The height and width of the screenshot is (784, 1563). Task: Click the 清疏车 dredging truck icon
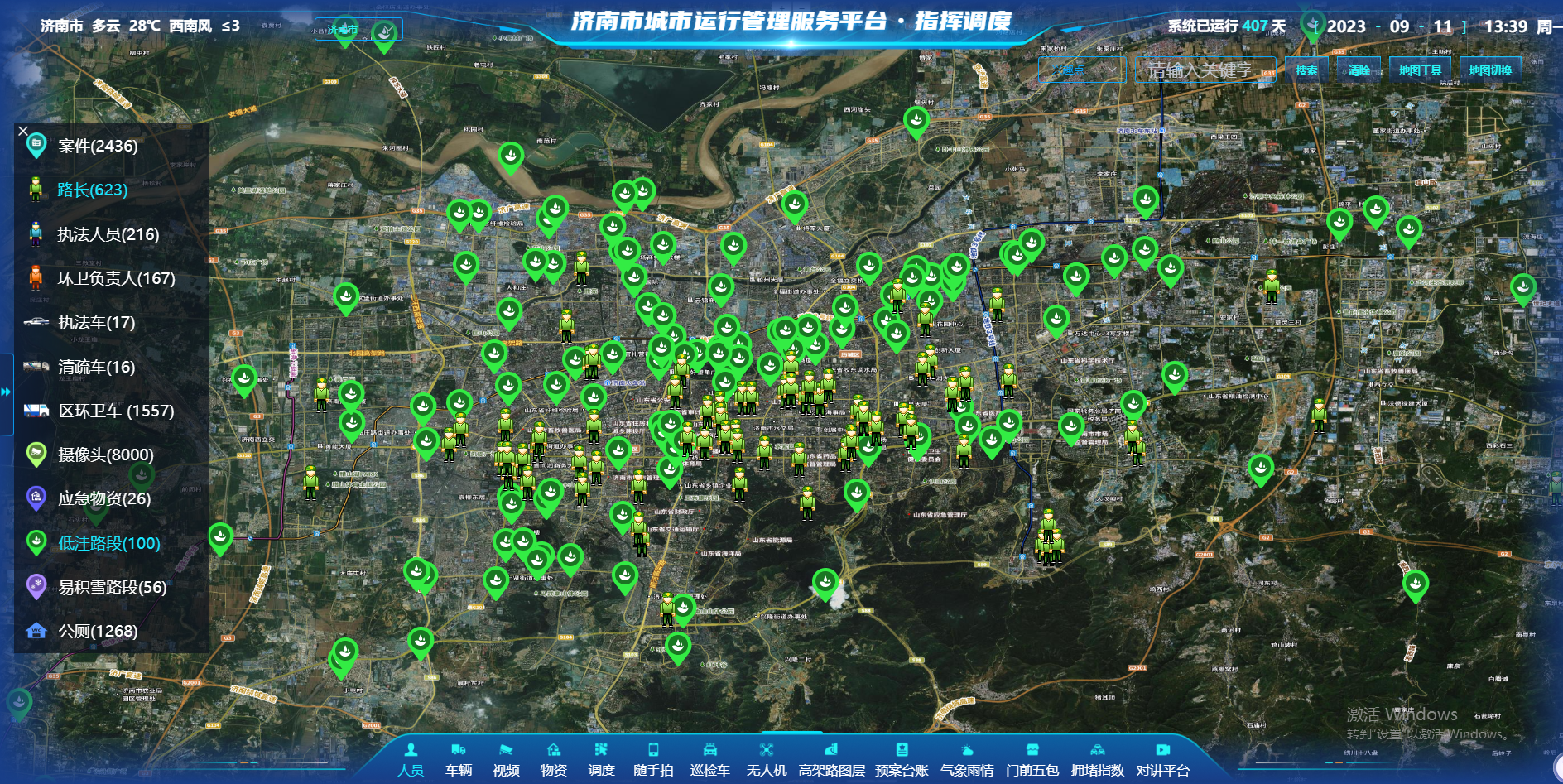coord(36,366)
